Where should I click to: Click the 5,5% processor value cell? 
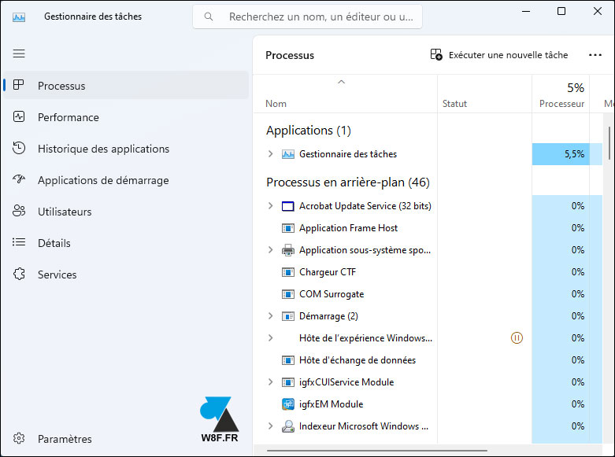click(561, 154)
